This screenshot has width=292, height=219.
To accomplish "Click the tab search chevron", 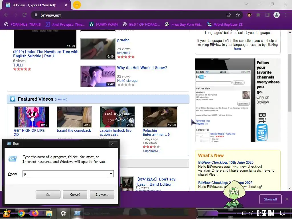I will pos(246,4).
